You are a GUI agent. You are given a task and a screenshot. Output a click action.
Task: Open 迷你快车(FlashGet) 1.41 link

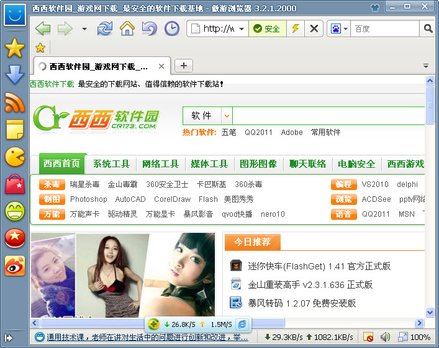coord(319,266)
